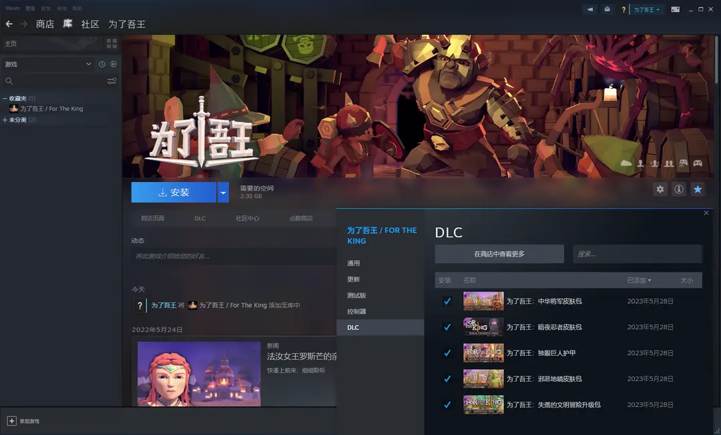Viewport: 721px width, 435px height.
Task: Click the library search magnifier icon
Action: (9, 81)
